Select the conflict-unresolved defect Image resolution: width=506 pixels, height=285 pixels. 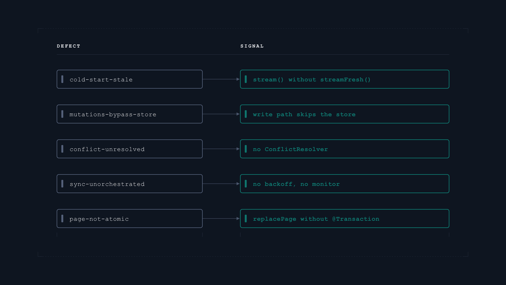[x=129, y=149]
